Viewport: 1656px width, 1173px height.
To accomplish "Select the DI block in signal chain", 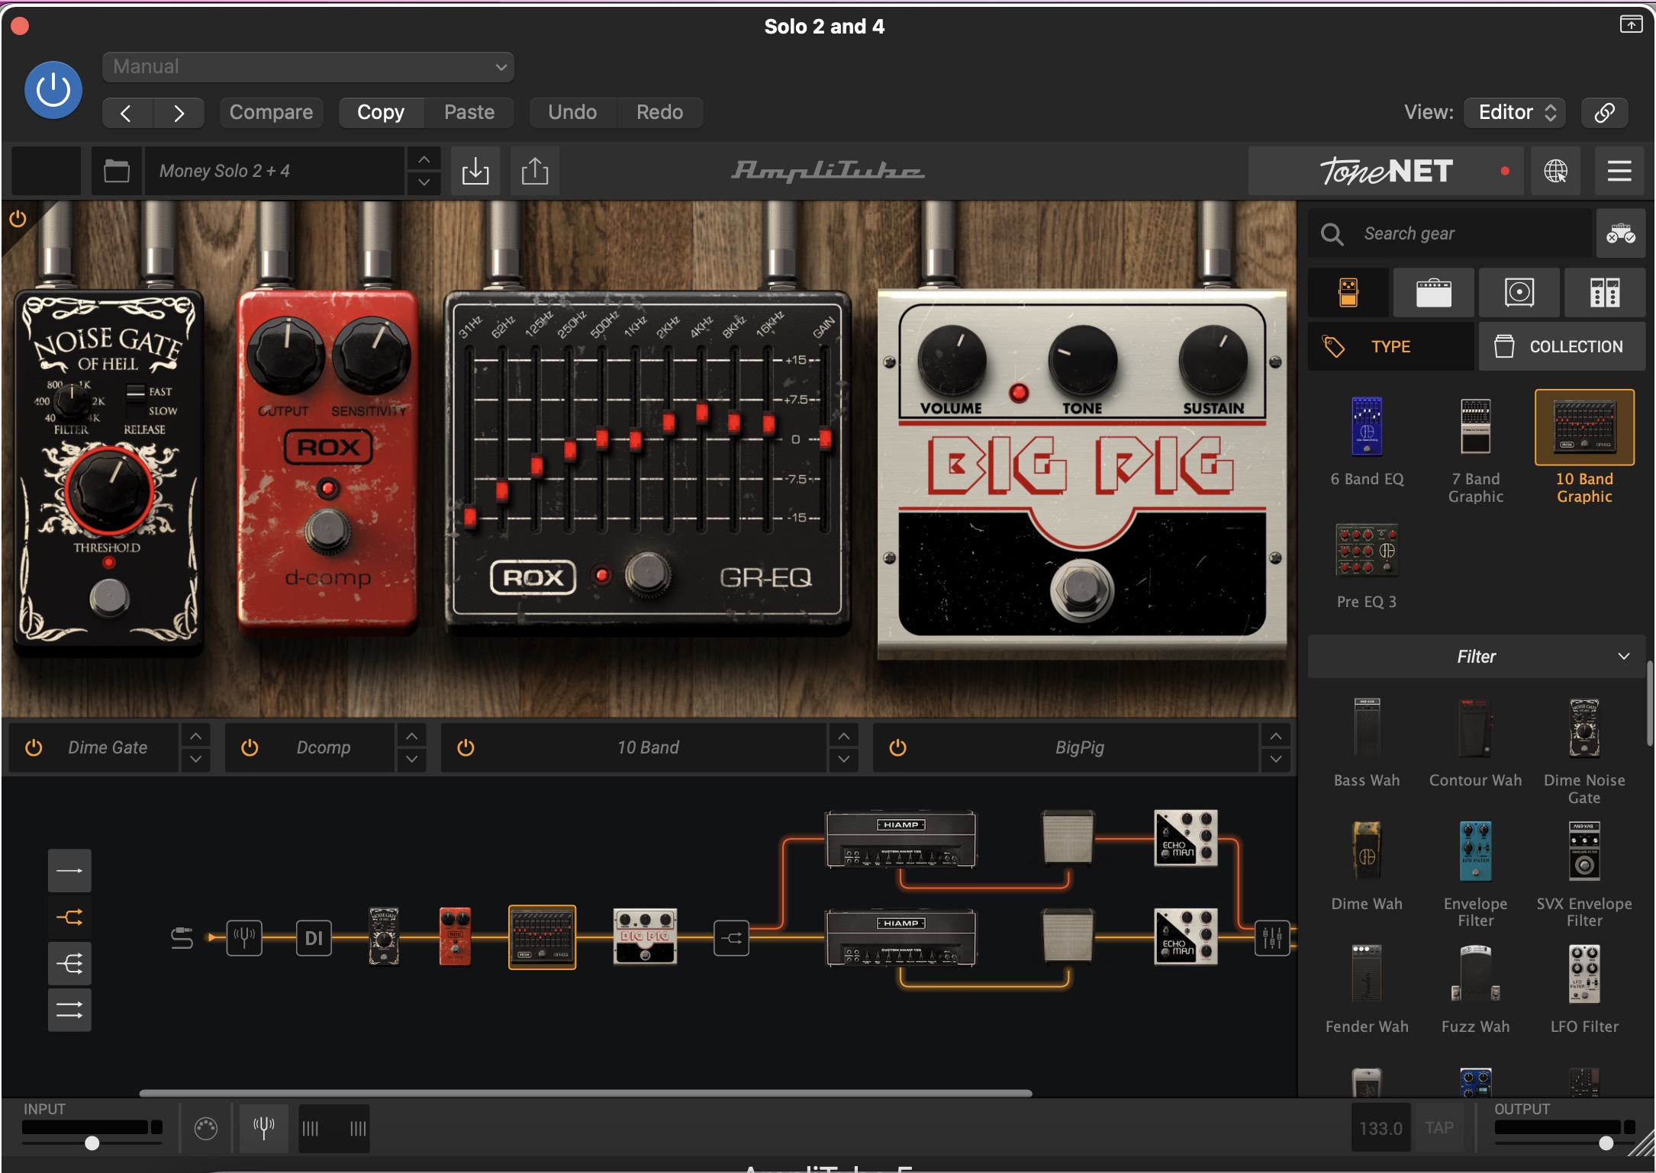I will click(314, 938).
